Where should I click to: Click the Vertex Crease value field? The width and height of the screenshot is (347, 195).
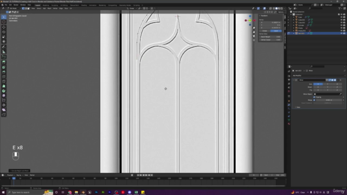pos(271,40)
